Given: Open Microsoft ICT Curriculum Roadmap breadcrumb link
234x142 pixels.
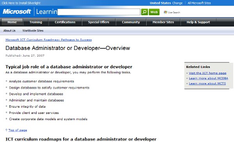Looking at the screenshot, I should [x=48, y=39].
